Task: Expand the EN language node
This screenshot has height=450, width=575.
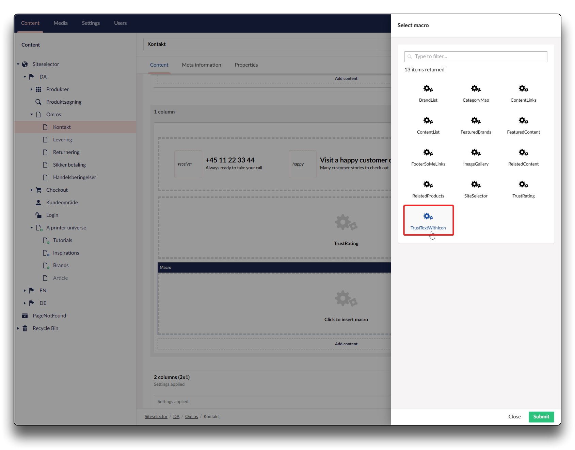Action: tap(25, 291)
